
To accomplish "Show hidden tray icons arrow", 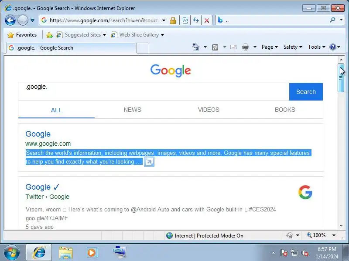I will (274, 253).
